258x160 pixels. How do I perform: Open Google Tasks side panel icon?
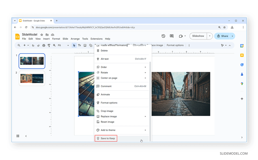pyautogui.click(x=242, y=65)
